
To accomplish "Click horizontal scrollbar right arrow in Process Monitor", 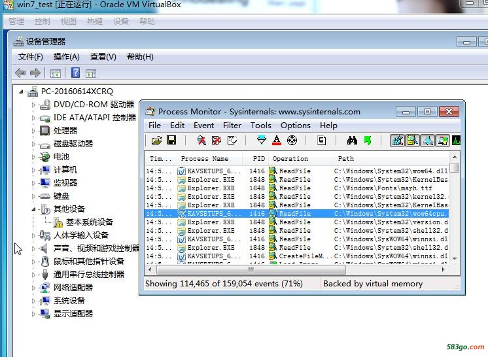I will point(444,269).
